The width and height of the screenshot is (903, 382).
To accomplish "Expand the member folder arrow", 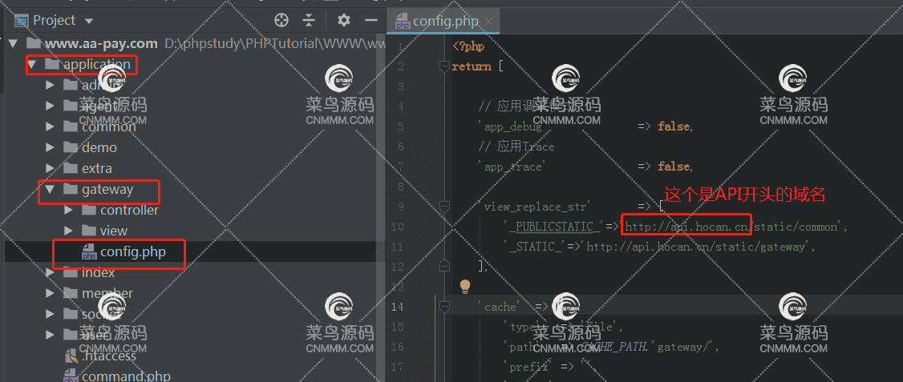I will pyautogui.click(x=50, y=293).
